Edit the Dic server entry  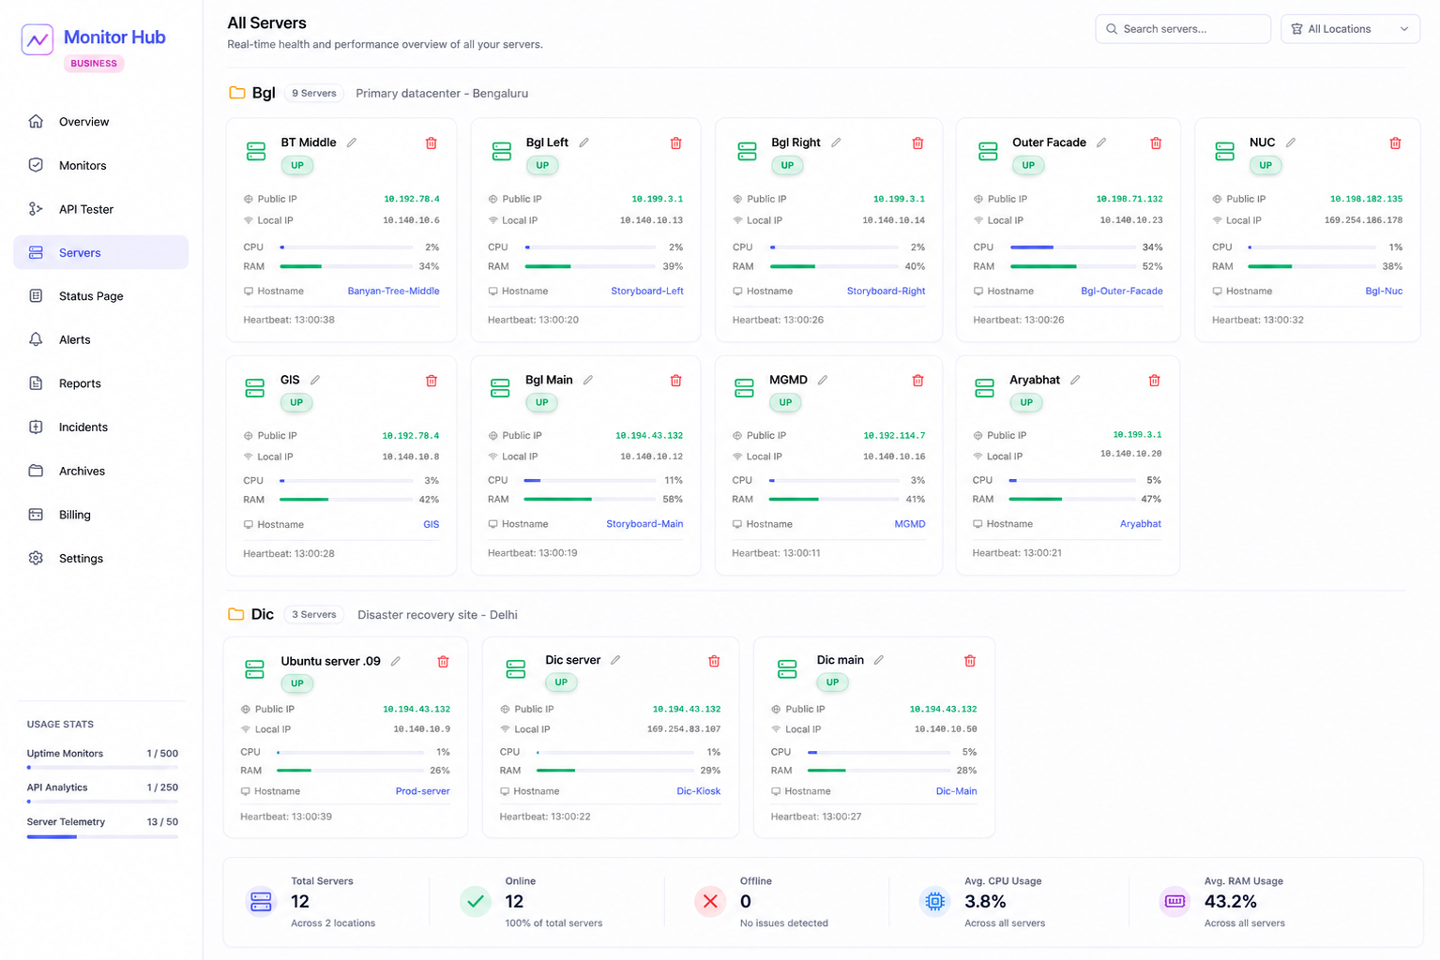click(615, 660)
